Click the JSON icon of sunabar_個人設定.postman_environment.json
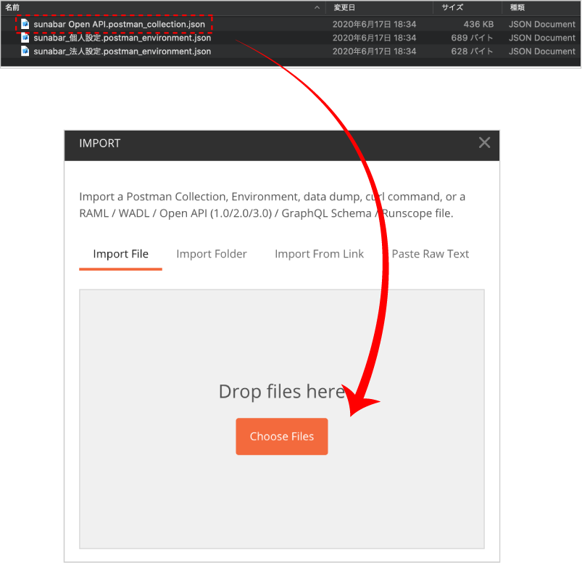582x563 pixels. click(25, 38)
